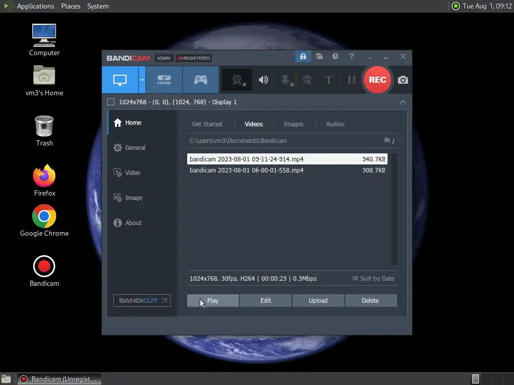514x385 pixels.
Task: Select HDMI device recording mode
Action: click(x=164, y=80)
